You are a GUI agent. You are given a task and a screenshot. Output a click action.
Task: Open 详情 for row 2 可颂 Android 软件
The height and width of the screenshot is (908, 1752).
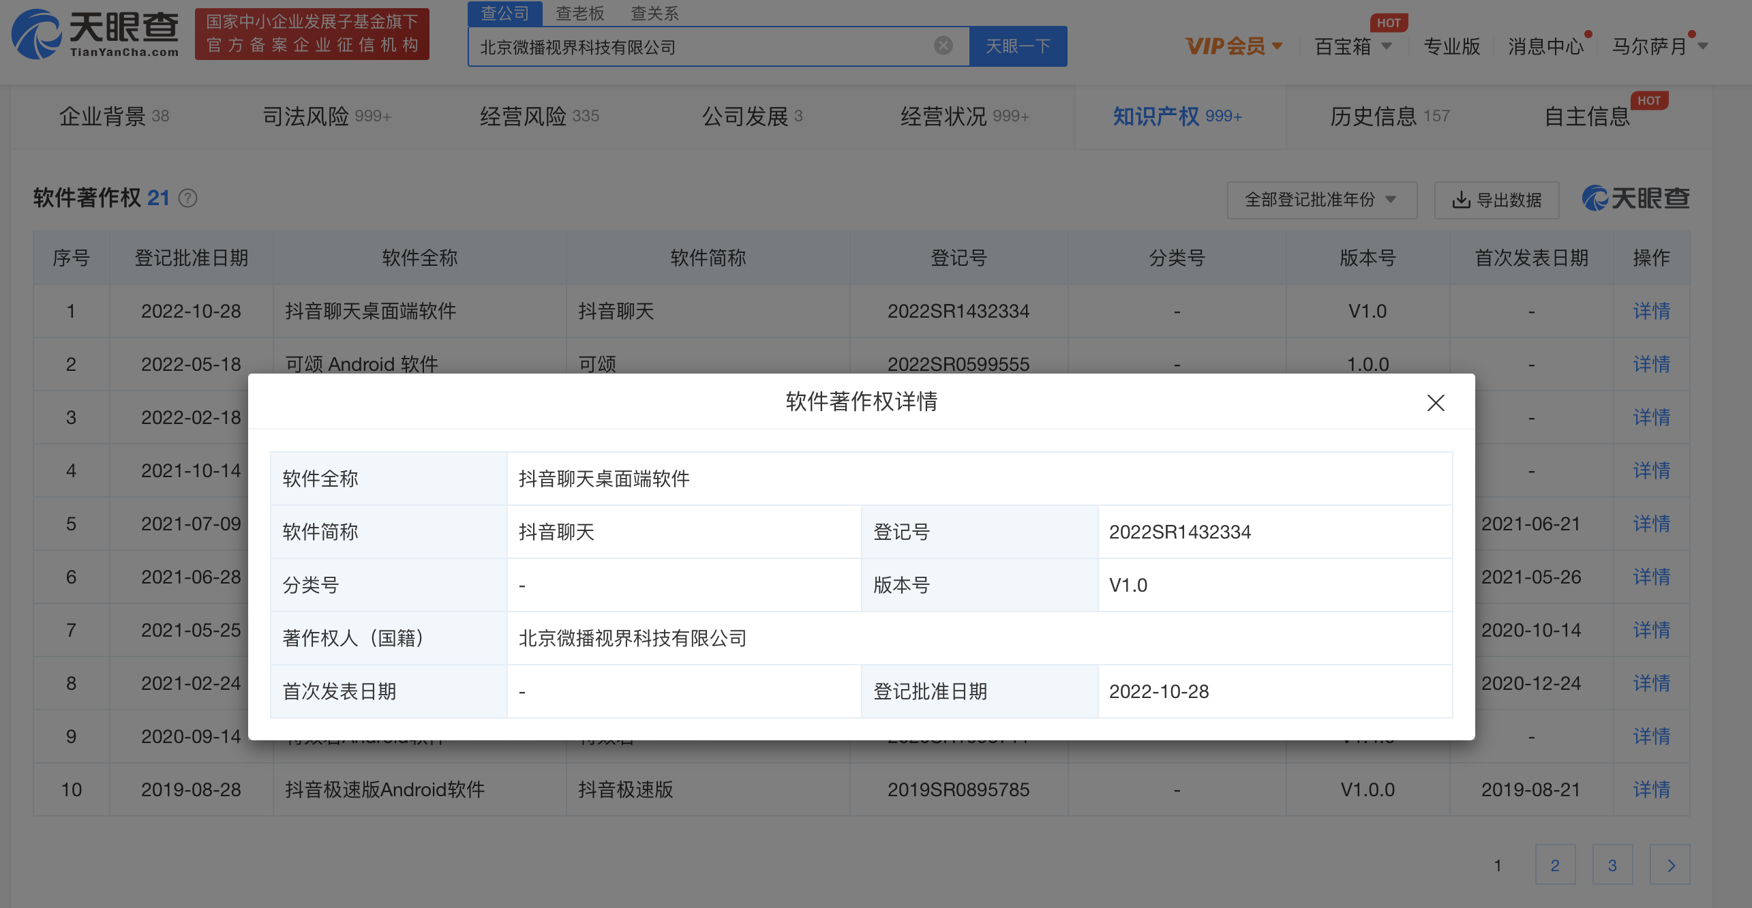coord(1651,365)
